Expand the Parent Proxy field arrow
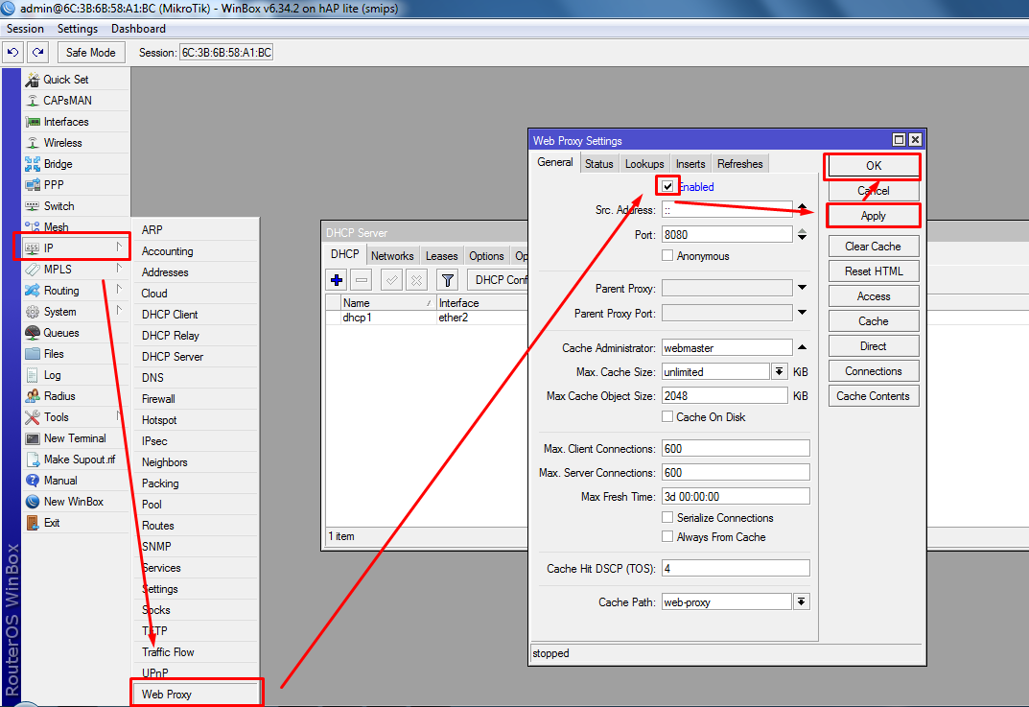 [802, 288]
